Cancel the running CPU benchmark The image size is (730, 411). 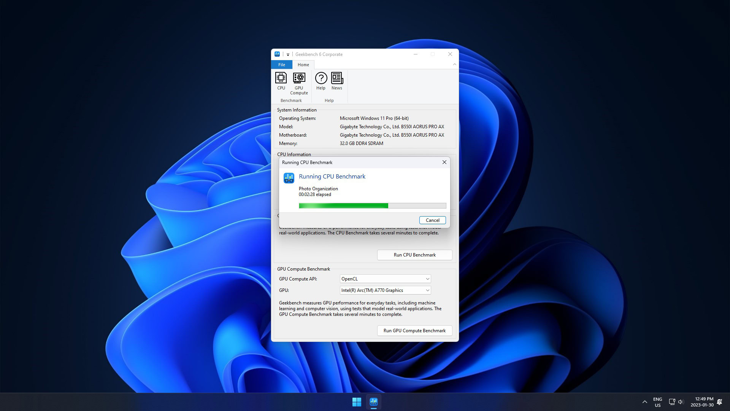[x=432, y=220]
